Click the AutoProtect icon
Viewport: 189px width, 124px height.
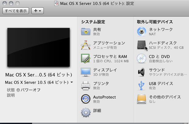coord(85,99)
